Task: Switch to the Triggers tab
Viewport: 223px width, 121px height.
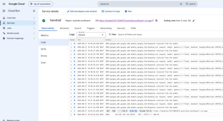Action: pos(91,28)
